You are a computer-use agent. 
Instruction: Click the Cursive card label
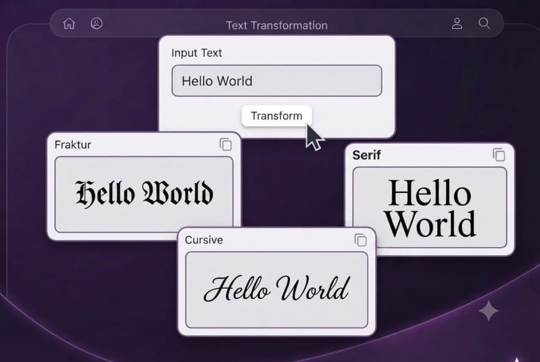[x=204, y=240]
